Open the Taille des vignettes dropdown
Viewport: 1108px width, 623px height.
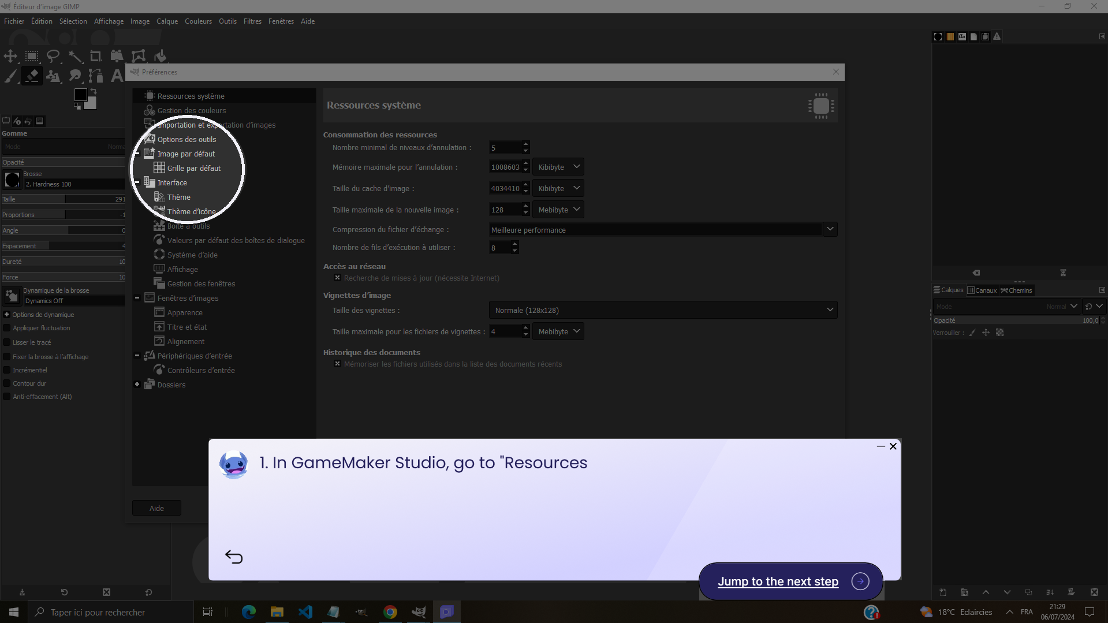pyautogui.click(x=663, y=310)
